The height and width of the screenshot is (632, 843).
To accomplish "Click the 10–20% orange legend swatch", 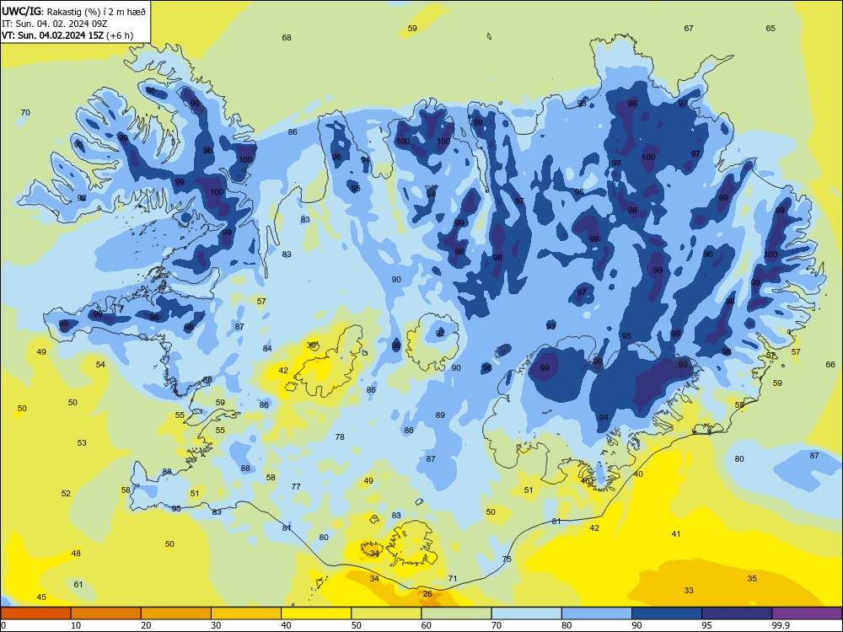I will pyautogui.click(x=106, y=613).
